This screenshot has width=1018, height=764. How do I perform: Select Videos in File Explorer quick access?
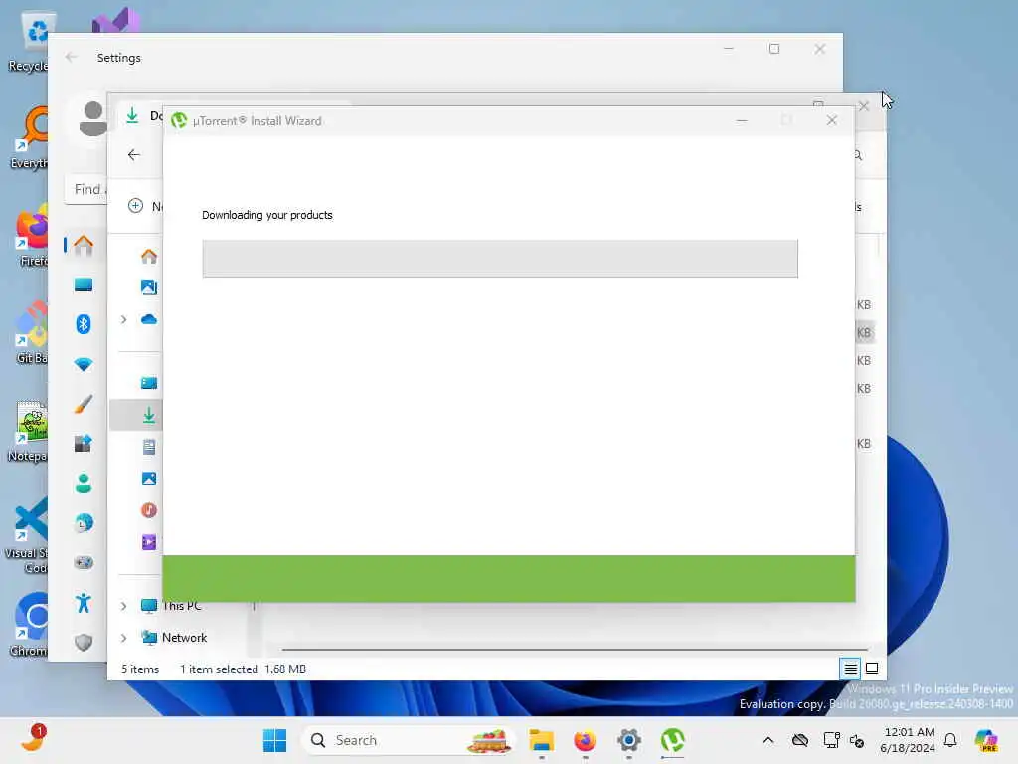coord(149,542)
